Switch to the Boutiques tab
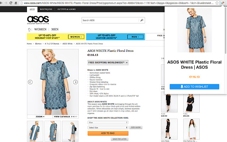 coord(46,9)
